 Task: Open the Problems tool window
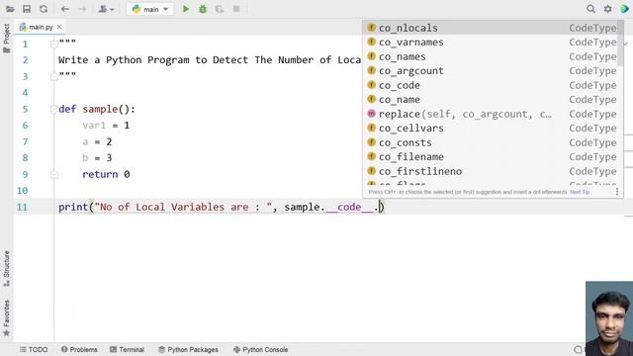[x=79, y=349]
